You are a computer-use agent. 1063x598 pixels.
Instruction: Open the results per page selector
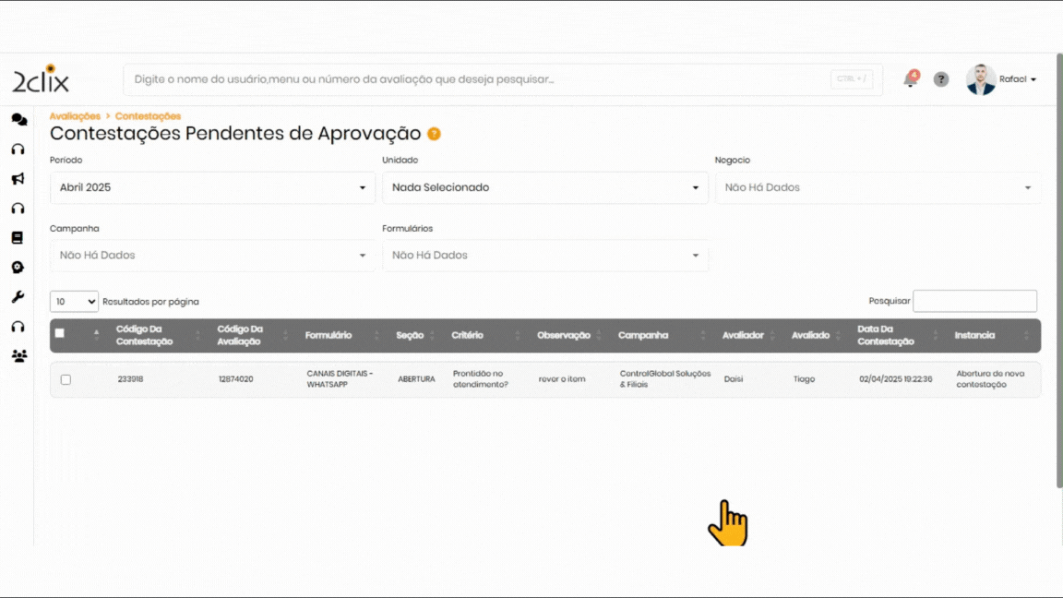click(x=74, y=302)
